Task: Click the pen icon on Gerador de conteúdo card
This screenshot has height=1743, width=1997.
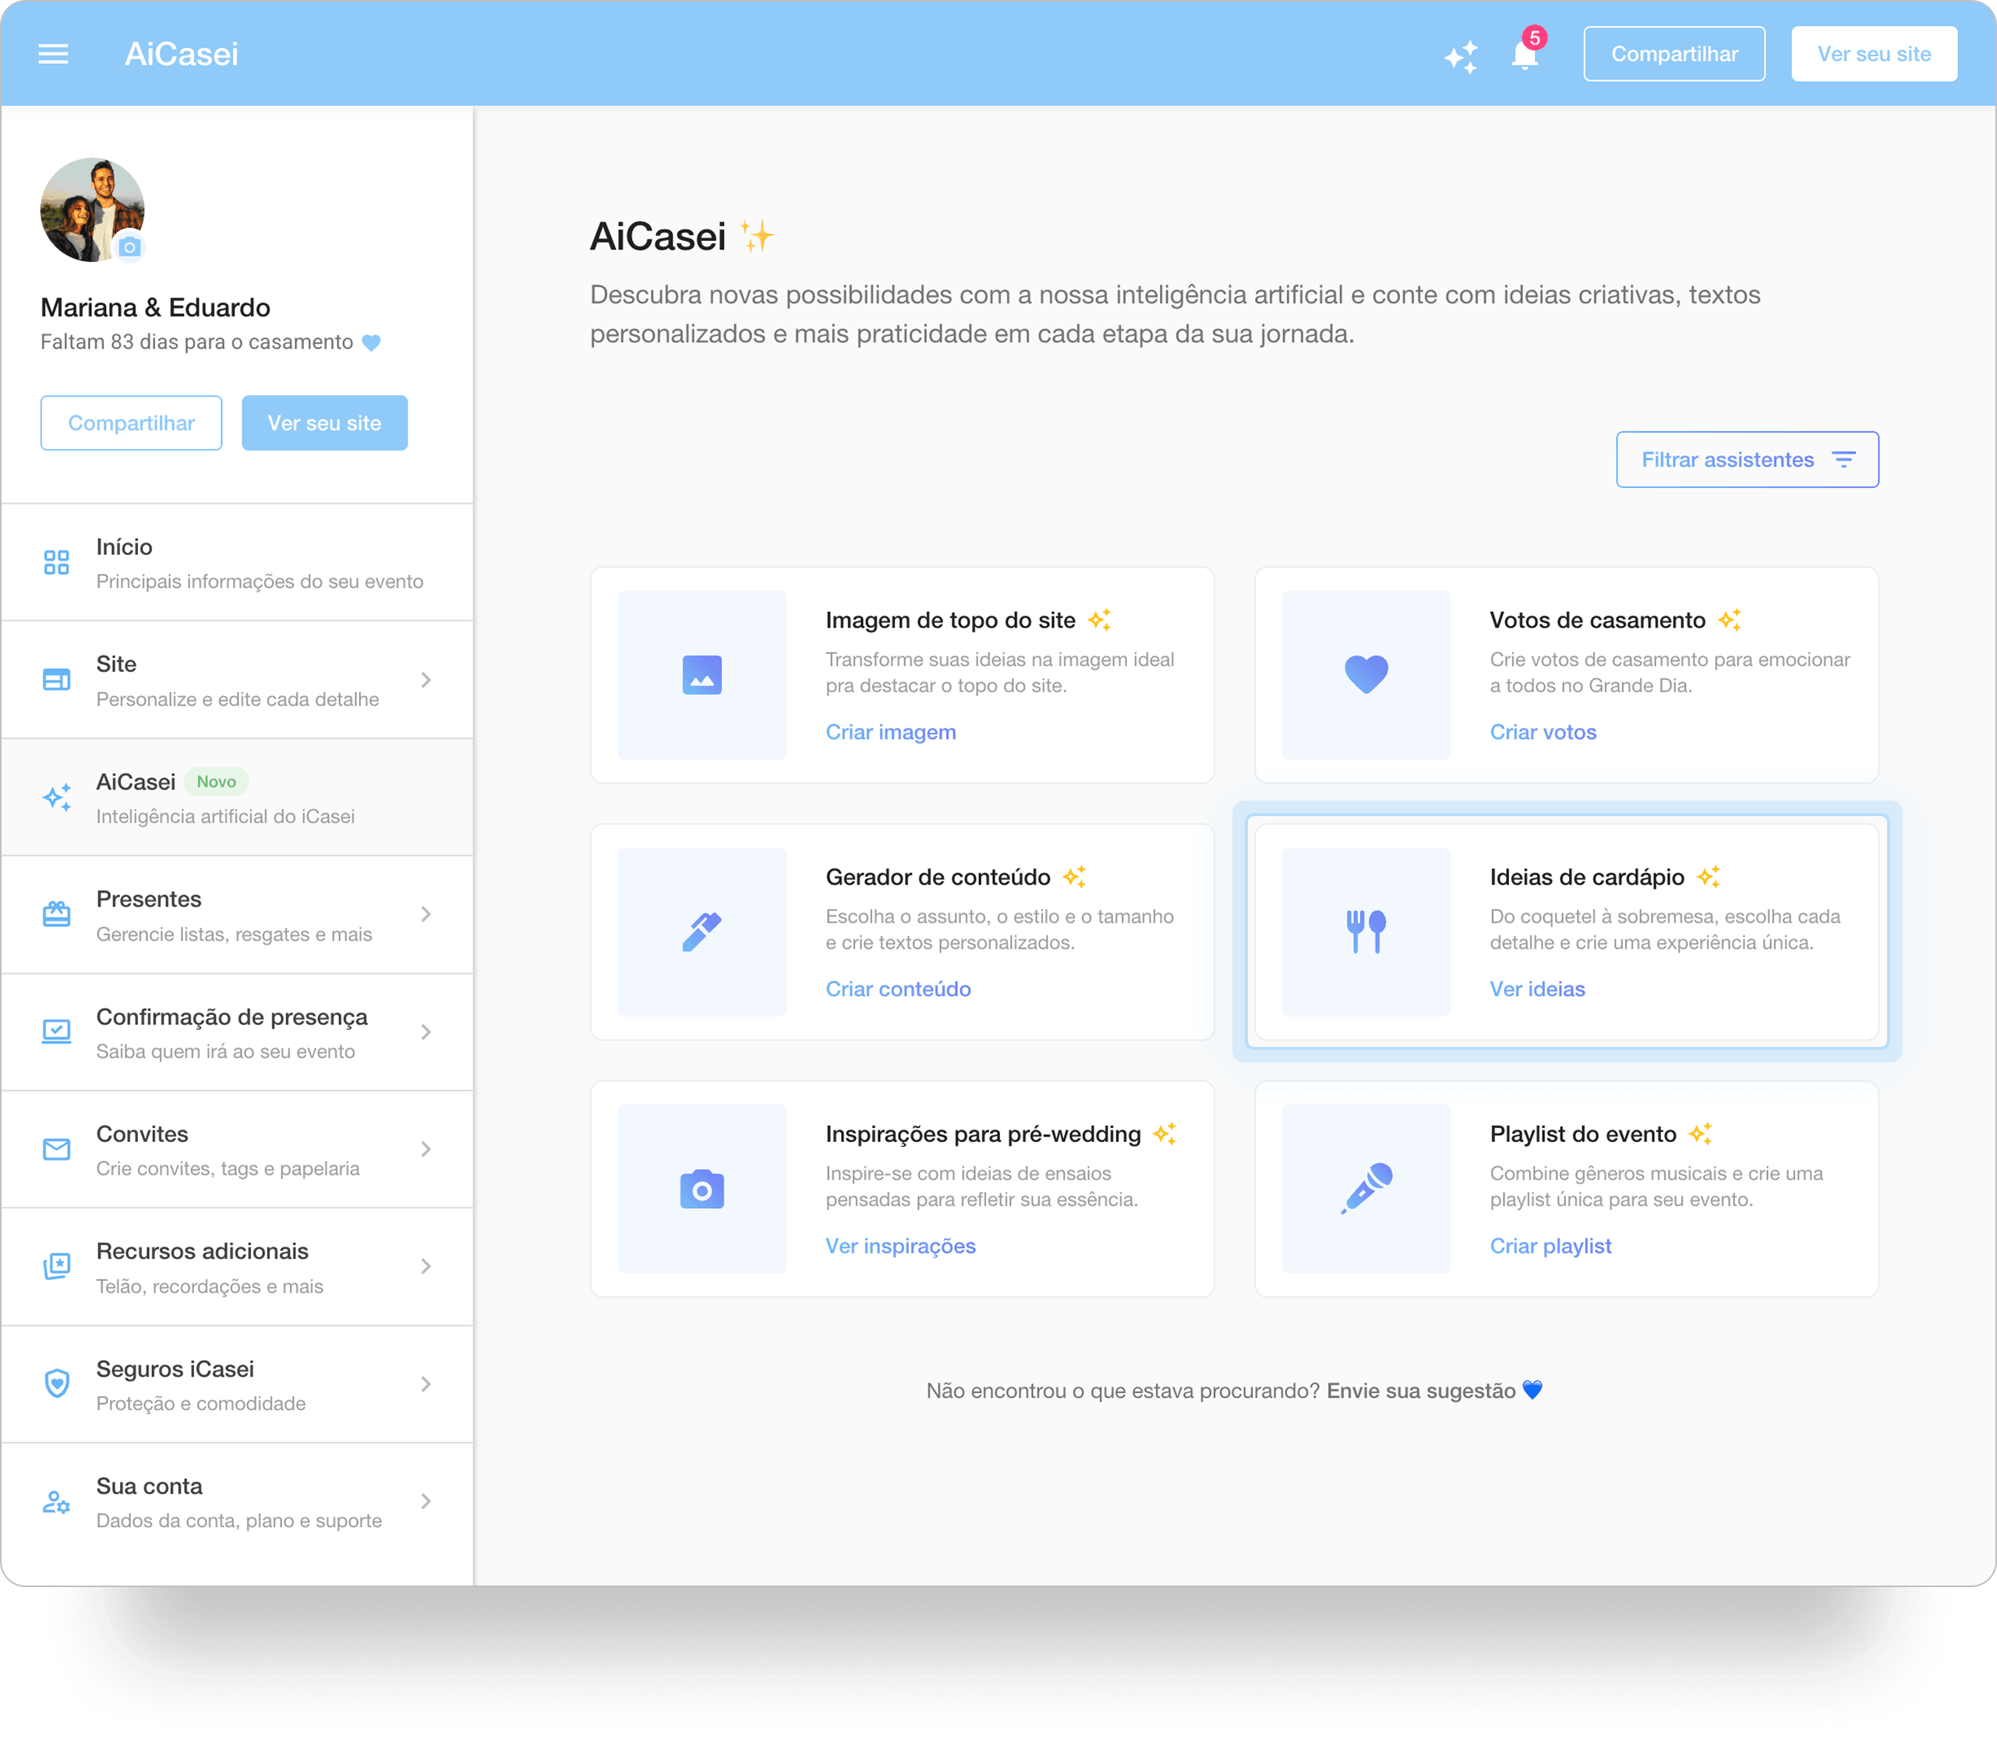Action: pos(702,932)
